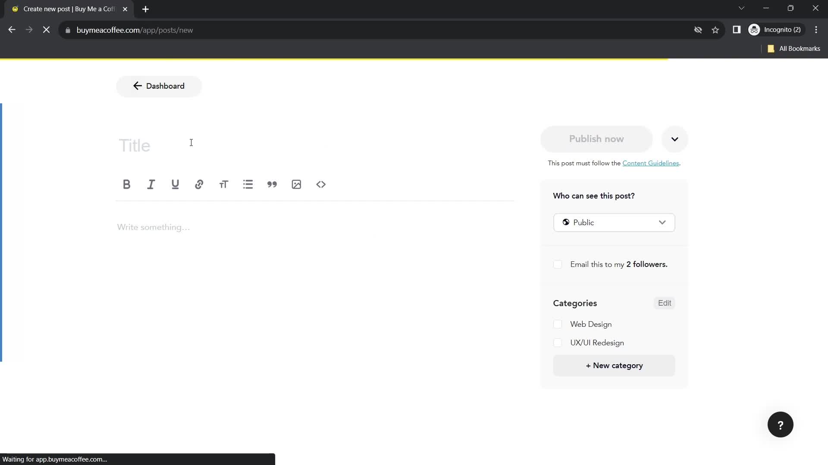Screen dimensions: 828x465
Task: Apply underline formatting to text
Action: 176,185
